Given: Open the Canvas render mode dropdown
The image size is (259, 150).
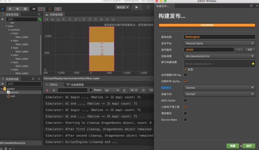Looking at the screenshot, I should click(x=220, y=88).
